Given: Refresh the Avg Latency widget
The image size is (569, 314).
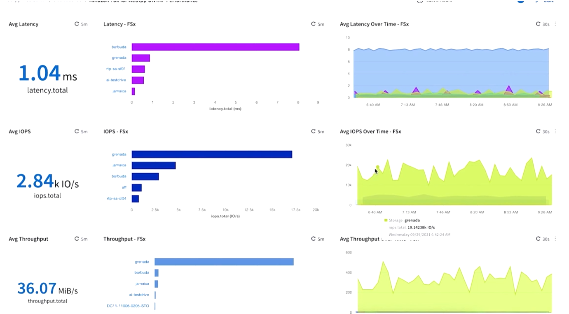Looking at the screenshot, I should click(77, 24).
